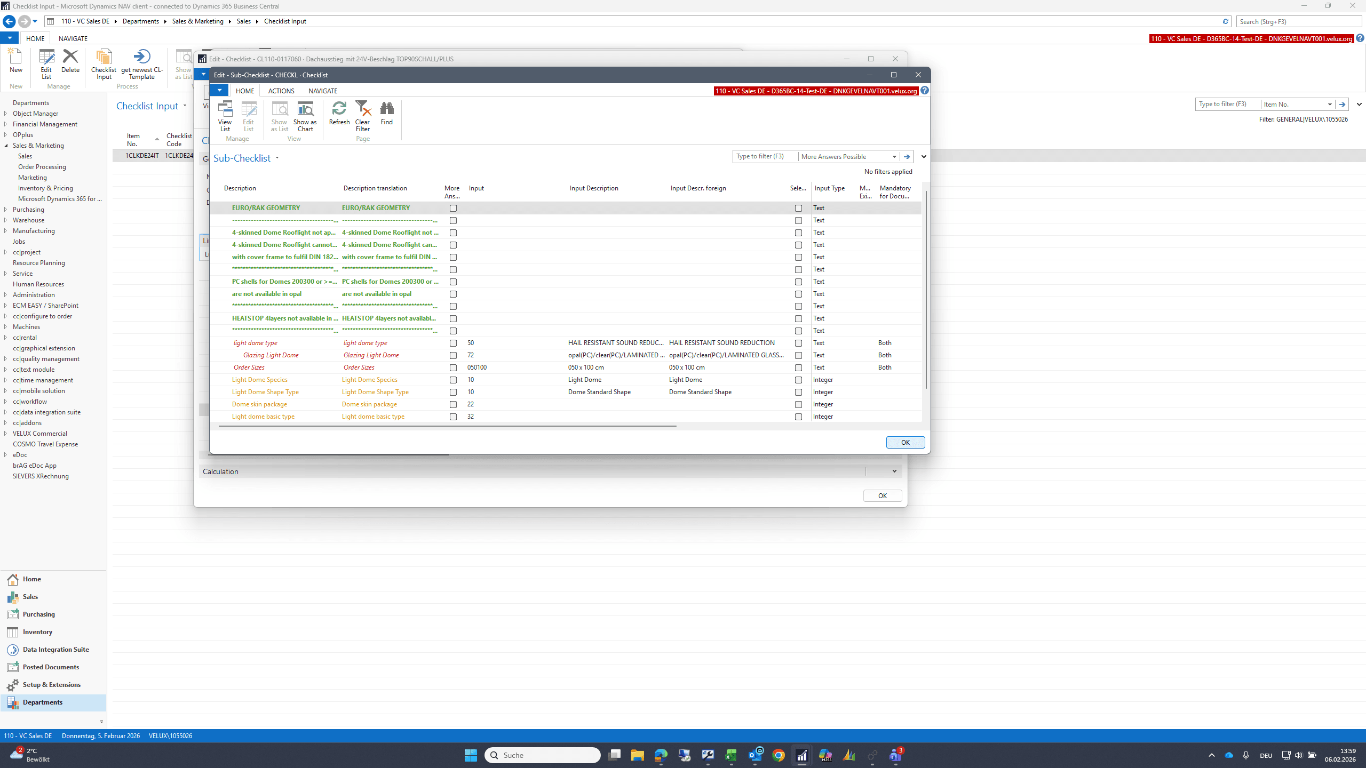Click horizontal scrollbar in Sub-Checklist grid
This screenshot has height=768, width=1366.
[447, 426]
